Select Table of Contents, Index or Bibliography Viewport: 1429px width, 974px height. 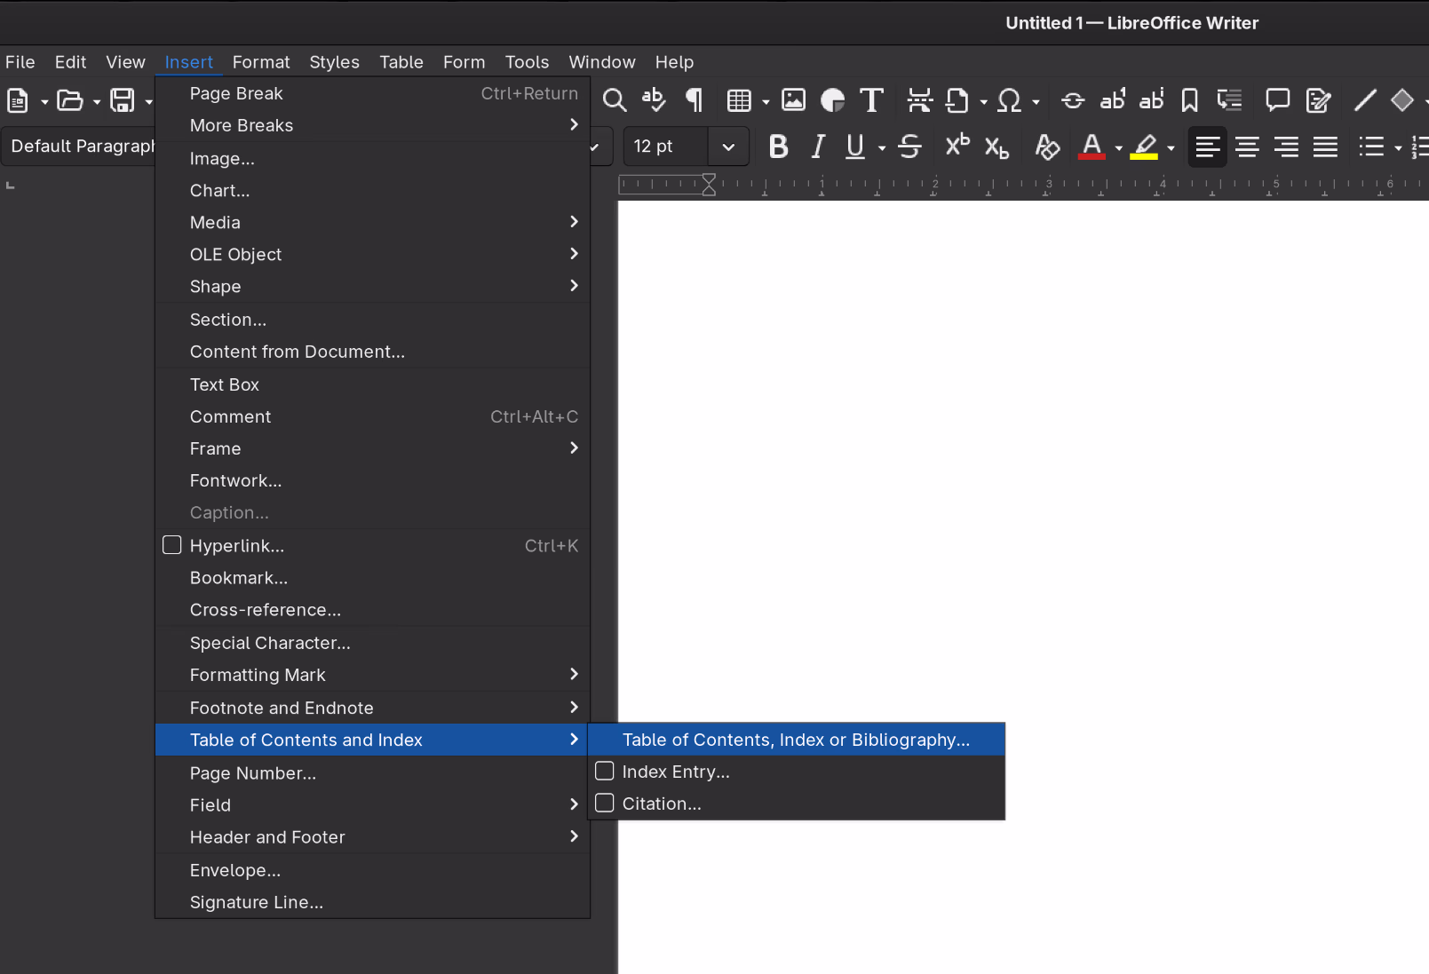pos(795,739)
